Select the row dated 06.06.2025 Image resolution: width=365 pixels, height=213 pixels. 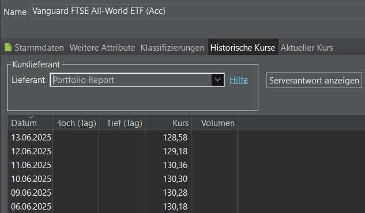tap(186, 207)
